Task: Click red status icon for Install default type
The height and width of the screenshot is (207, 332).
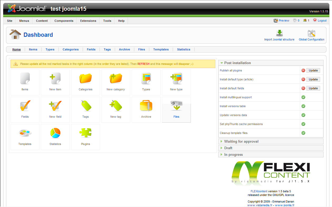Action: tap(303, 79)
